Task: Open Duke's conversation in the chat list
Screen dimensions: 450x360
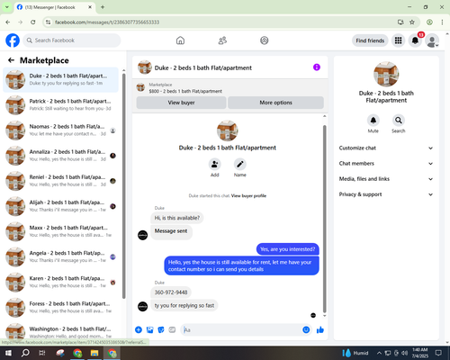Action: 60,80
